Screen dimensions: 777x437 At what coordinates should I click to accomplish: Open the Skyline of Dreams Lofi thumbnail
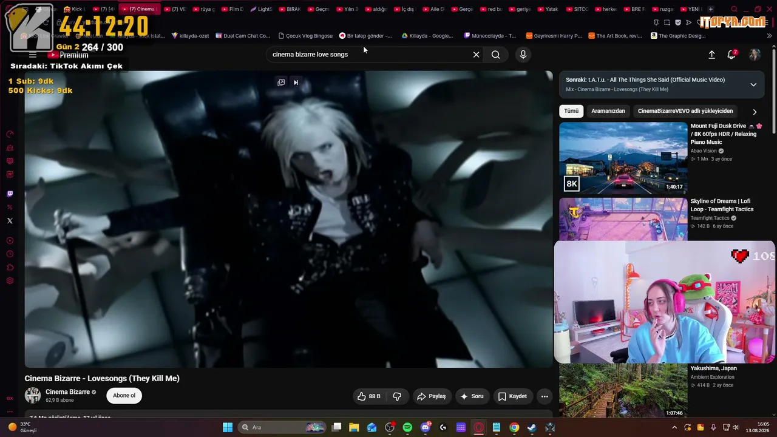click(x=623, y=218)
